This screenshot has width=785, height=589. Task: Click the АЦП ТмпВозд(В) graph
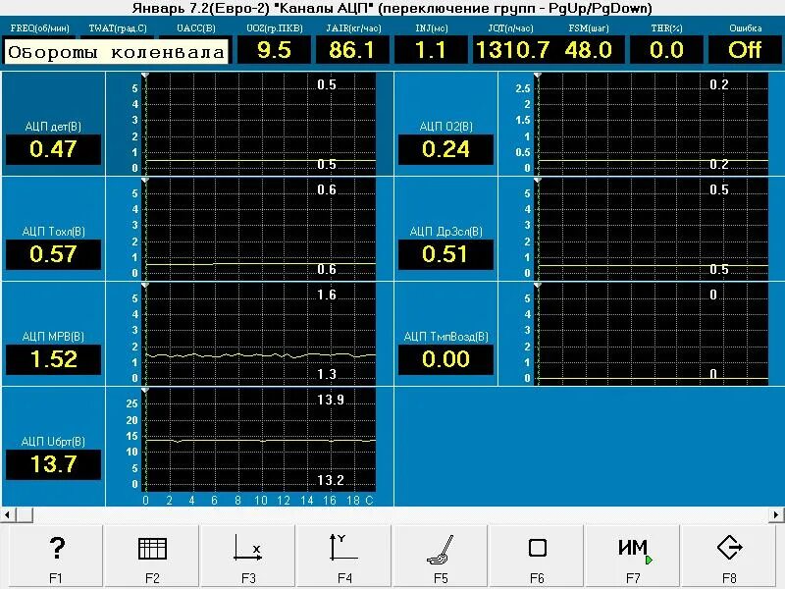653,334
